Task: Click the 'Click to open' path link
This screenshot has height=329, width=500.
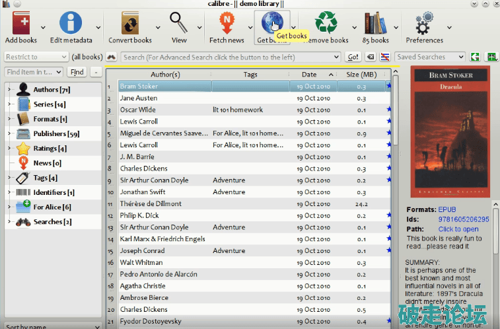Action: 458,229
